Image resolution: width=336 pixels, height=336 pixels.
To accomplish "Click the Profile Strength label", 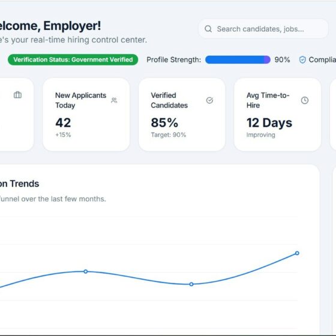I will click(x=174, y=60).
